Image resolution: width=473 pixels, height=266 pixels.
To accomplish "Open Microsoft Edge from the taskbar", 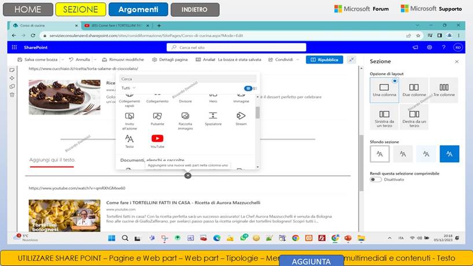I will pos(217,238).
